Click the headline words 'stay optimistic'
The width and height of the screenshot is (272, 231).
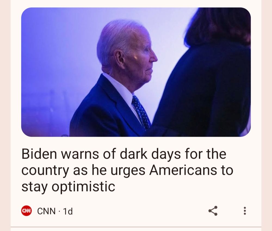click(x=68, y=187)
